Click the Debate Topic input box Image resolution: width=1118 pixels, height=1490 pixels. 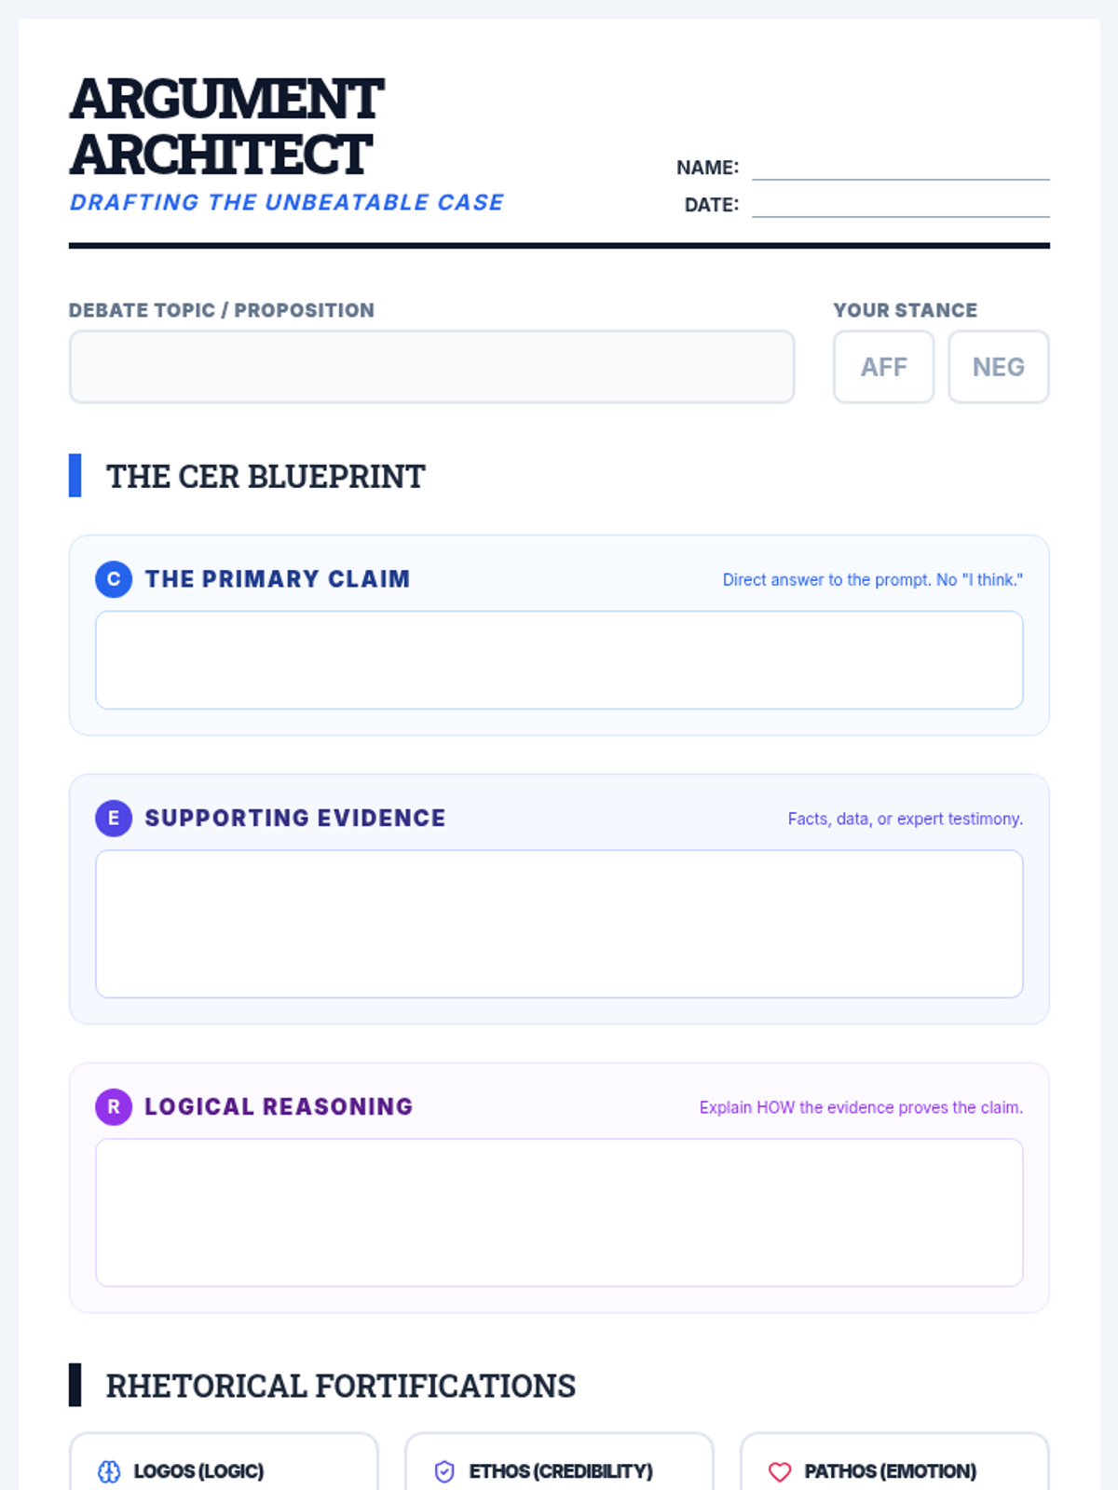pyautogui.click(x=431, y=367)
